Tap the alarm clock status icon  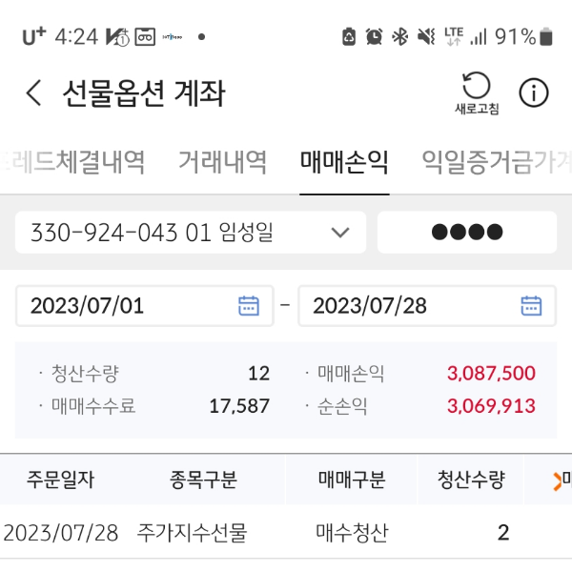(x=374, y=37)
